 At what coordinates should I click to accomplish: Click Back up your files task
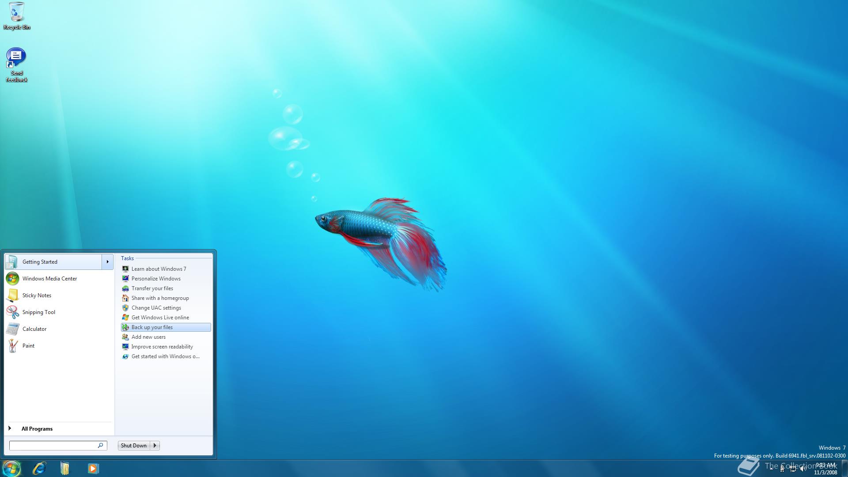tap(166, 327)
